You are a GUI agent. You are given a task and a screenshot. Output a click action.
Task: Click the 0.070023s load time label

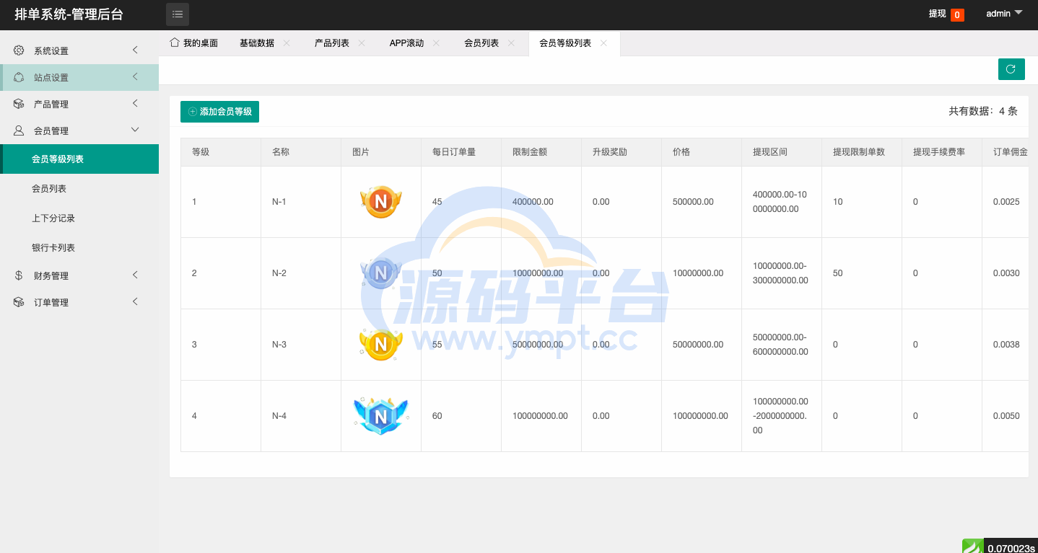point(1011,548)
